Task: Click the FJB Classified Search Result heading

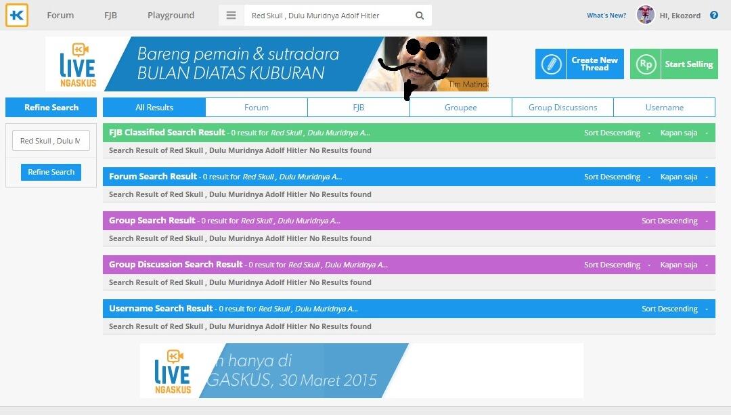Action: tap(167, 133)
